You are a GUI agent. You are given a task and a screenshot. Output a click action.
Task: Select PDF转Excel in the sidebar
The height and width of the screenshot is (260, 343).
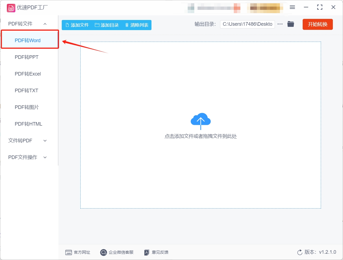27,74
